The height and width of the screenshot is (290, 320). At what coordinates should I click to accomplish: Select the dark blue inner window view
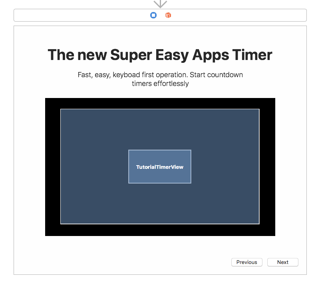tap(100, 128)
